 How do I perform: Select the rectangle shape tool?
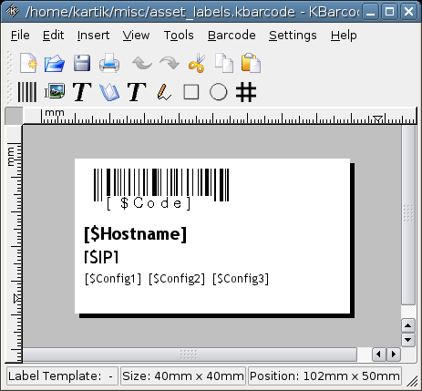point(191,92)
